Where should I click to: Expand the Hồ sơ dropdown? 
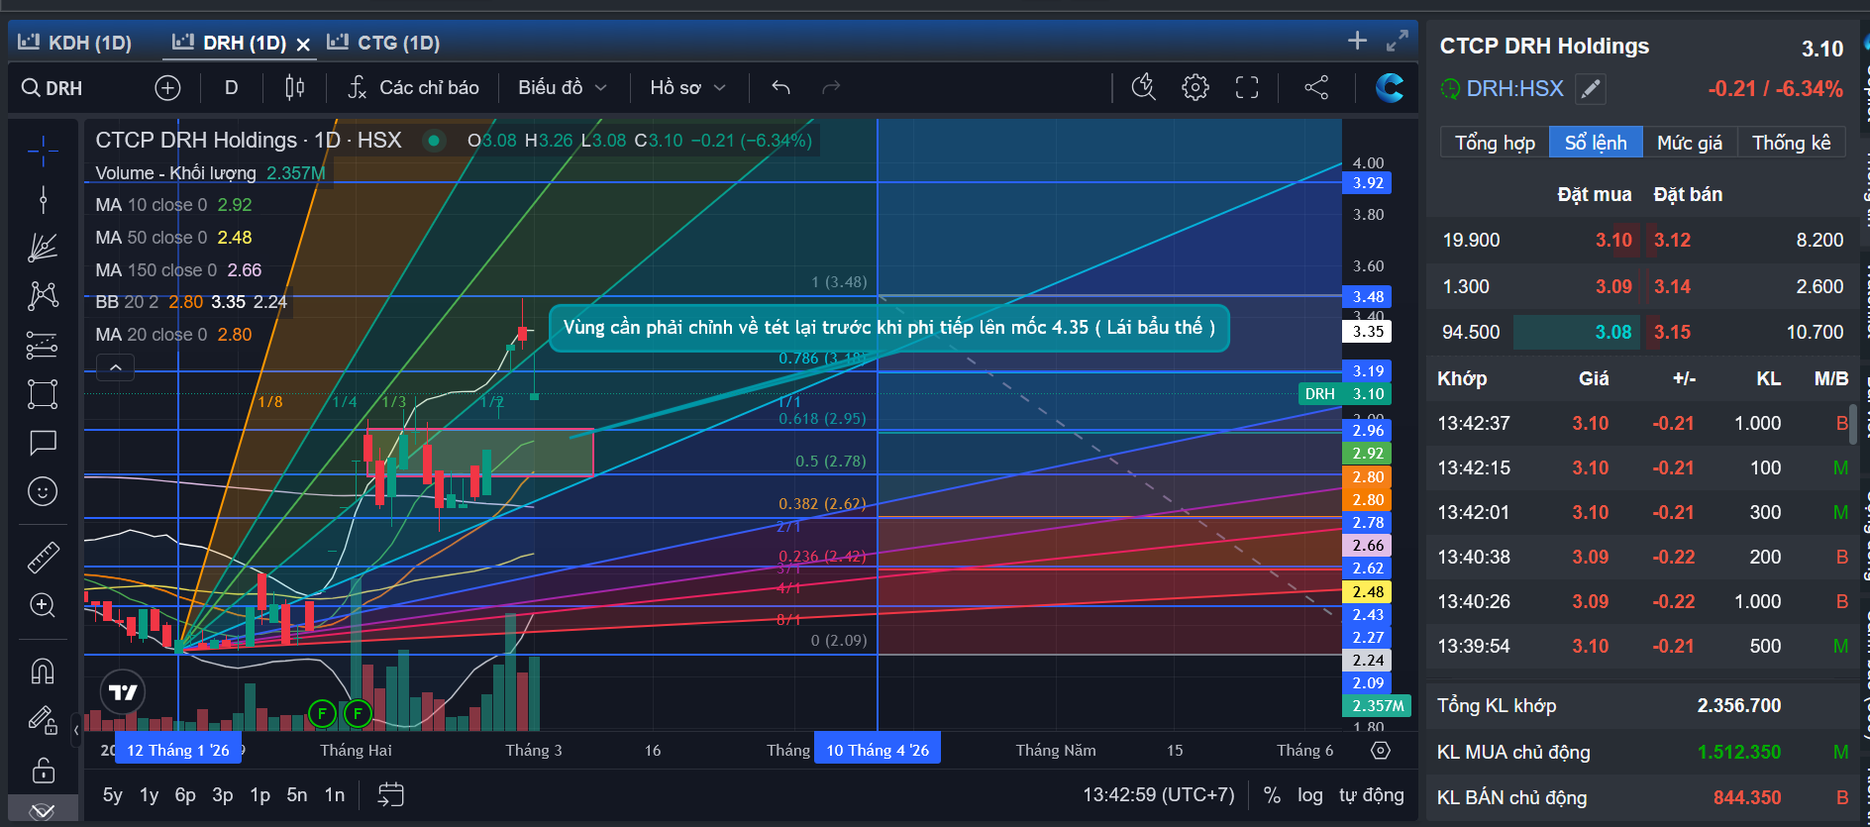click(688, 88)
